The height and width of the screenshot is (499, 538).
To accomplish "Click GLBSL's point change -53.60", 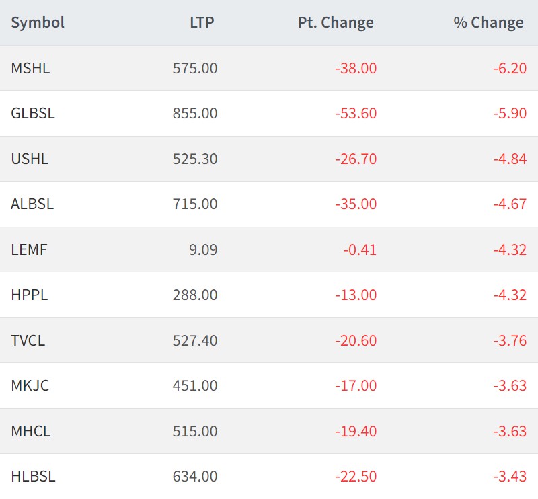I will tap(356, 113).
